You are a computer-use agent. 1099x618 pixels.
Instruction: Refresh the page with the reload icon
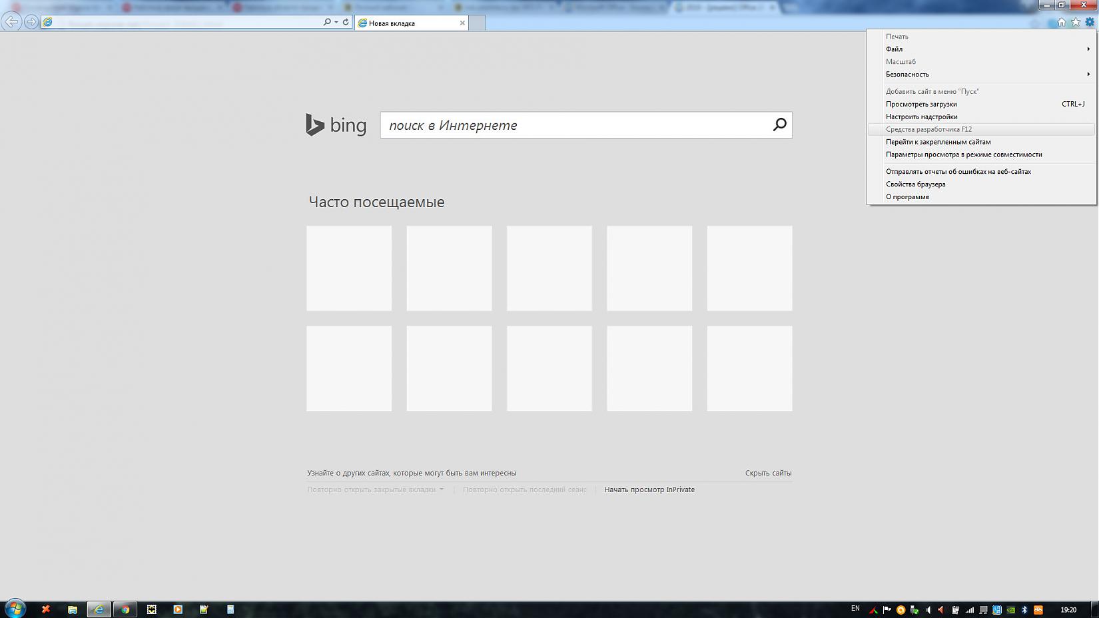coord(346,22)
